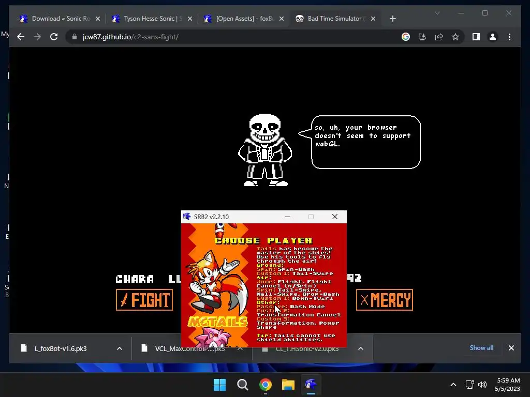Viewport: 530px width, 397px height.
Task: Close the Download « Sonic Robo tab
Action: pos(98,19)
